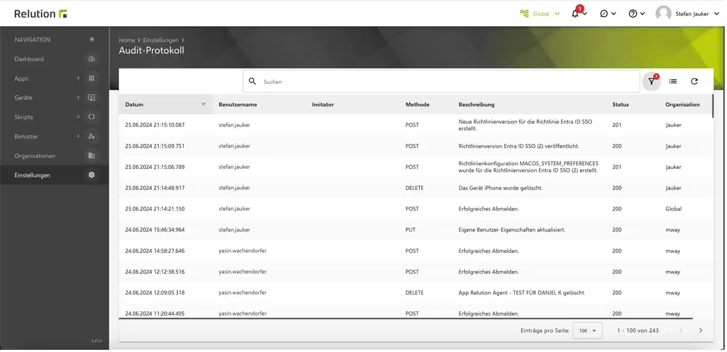Click the search magnifier icon
727x352 pixels.
pyautogui.click(x=254, y=82)
